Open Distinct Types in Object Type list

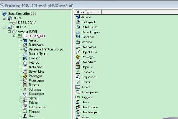91,32
